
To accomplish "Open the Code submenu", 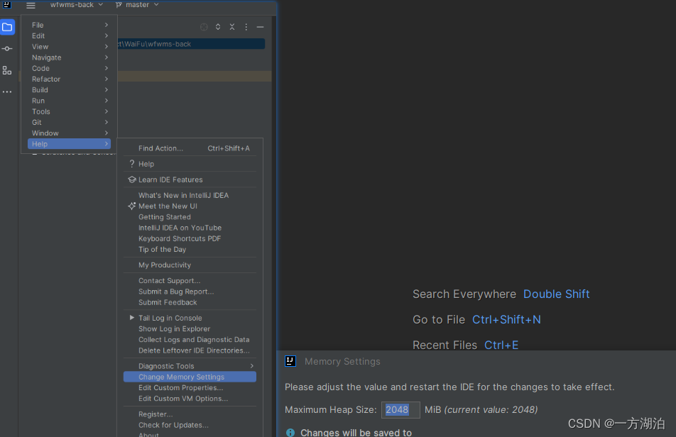I will click(70, 68).
